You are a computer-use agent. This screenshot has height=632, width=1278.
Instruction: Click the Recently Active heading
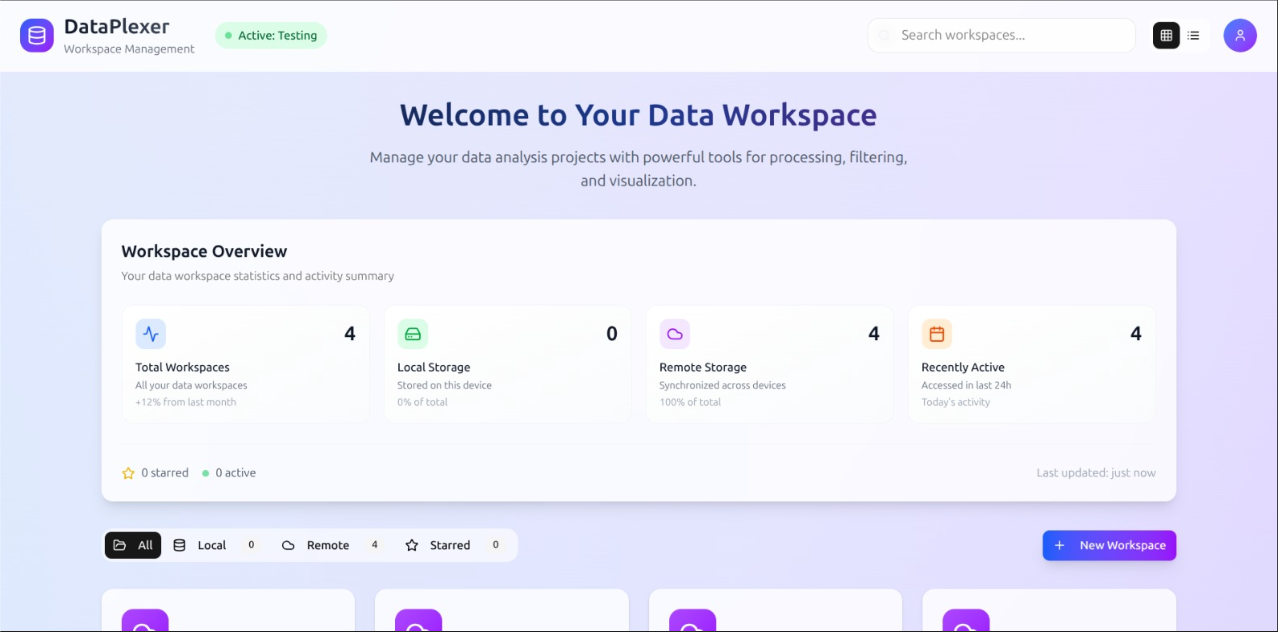[x=963, y=367]
